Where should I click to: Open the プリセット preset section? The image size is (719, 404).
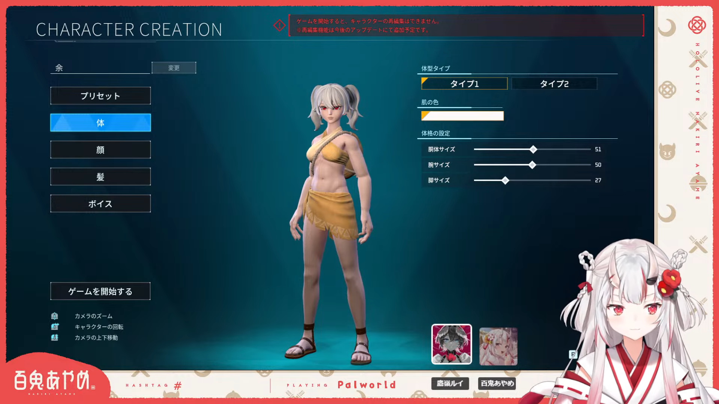[x=100, y=96]
